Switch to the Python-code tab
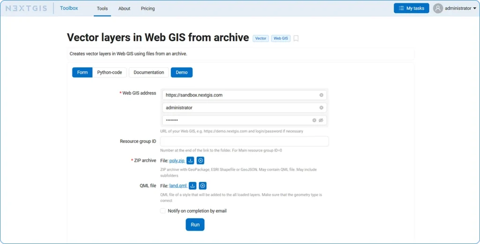Image resolution: width=480 pixels, height=244 pixels. tap(110, 72)
